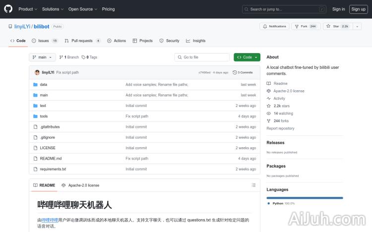Open the requirements.txt file
This screenshot has height=232, width=372.
point(53,169)
